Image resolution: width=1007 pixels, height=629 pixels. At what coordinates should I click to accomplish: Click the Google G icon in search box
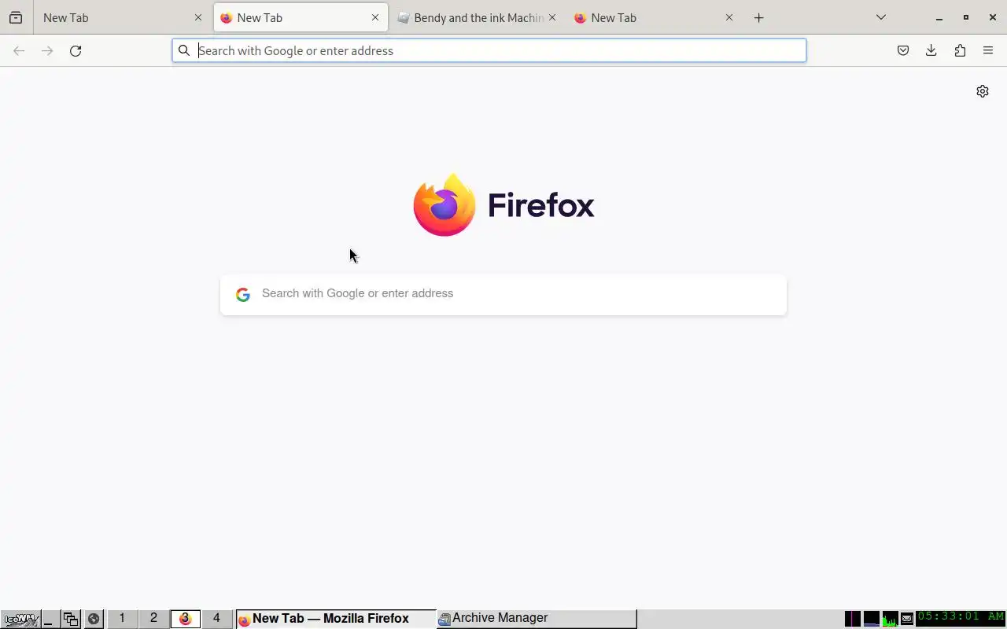[x=243, y=294]
